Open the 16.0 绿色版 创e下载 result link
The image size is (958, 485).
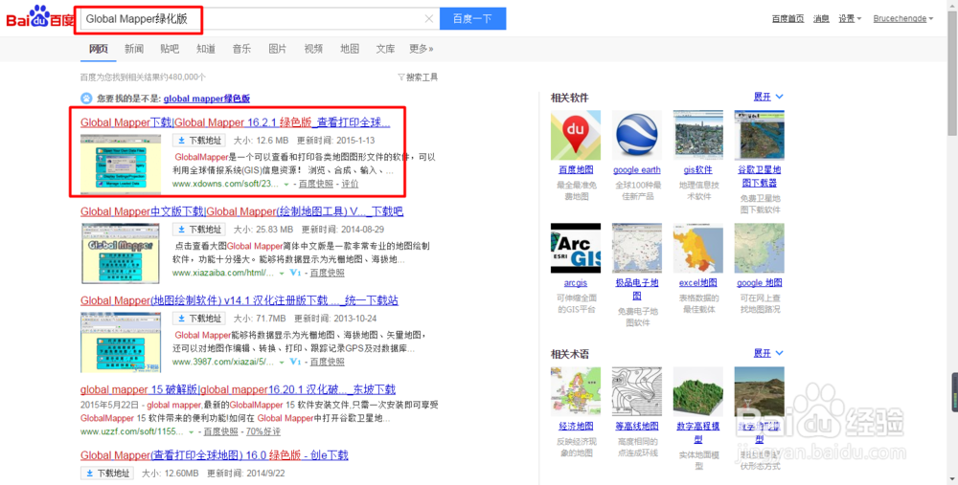[215, 455]
